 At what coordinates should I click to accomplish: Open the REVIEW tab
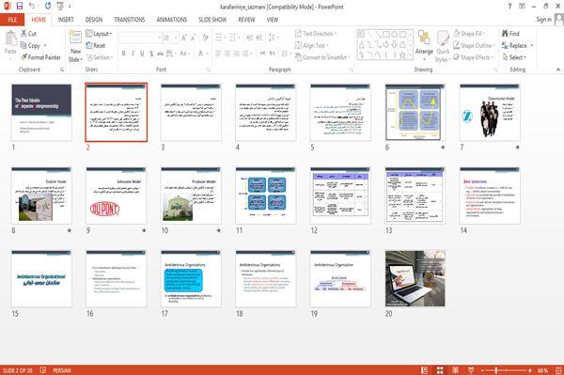(246, 20)
